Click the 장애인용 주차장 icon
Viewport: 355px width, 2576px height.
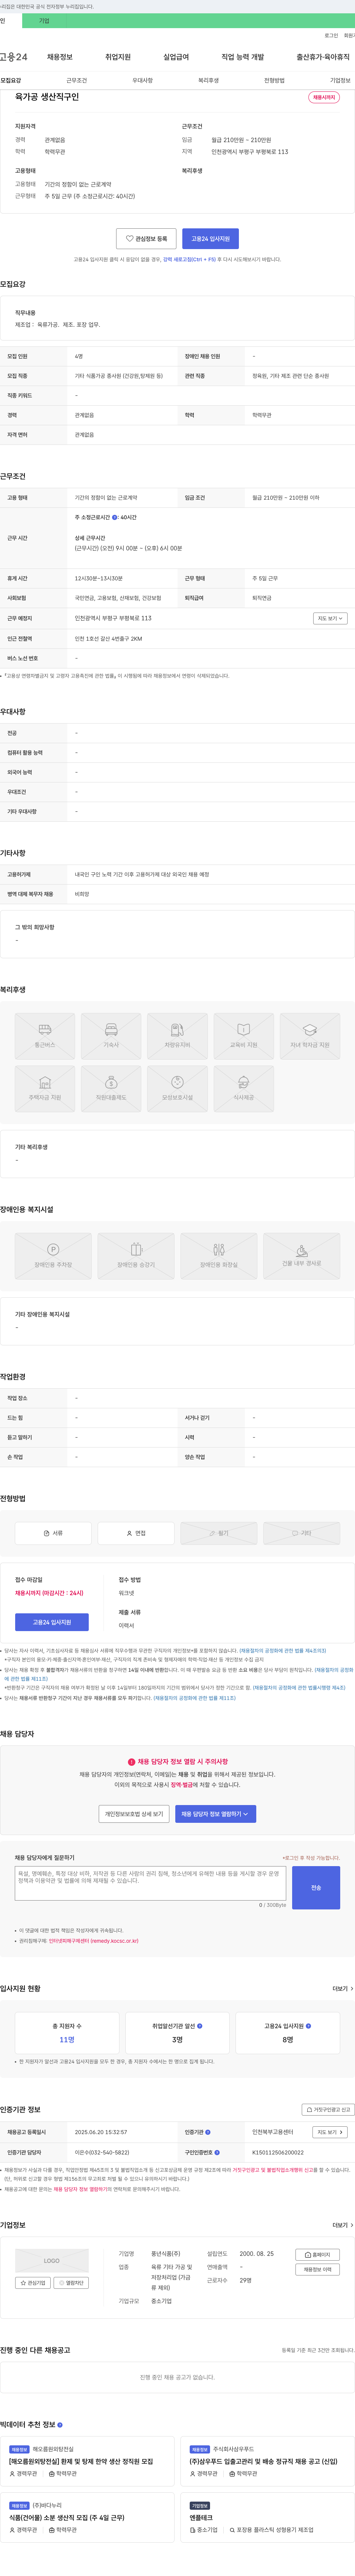point(53,1256)
